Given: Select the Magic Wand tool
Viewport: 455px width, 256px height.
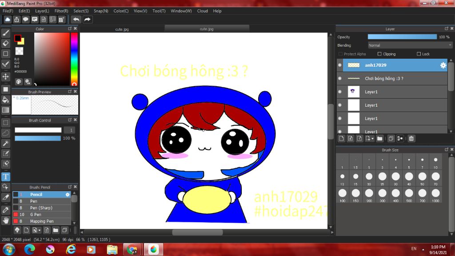Looking at the screenshot, I should click(x=6, y=143).
